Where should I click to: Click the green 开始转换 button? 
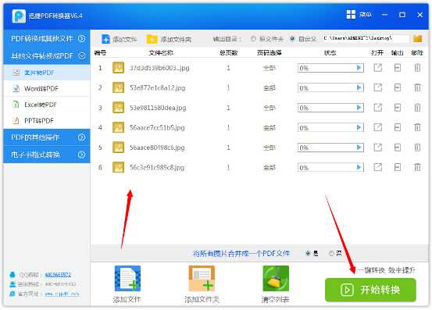pyautogui.click(x=370, y=290)
